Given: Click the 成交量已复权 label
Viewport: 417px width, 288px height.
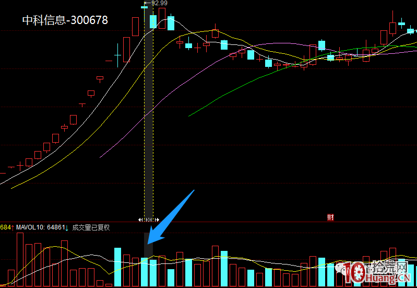Looking at the screenshot, I should tap(91, 227).
